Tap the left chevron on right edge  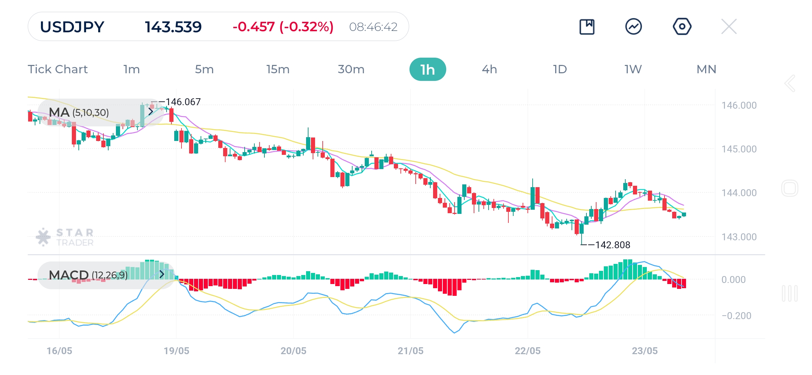coord(790,83)
